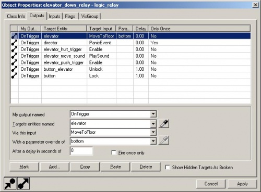
Task: Click the outgoing-arrow icon at bottom left
Action: (x=23, y=183)
